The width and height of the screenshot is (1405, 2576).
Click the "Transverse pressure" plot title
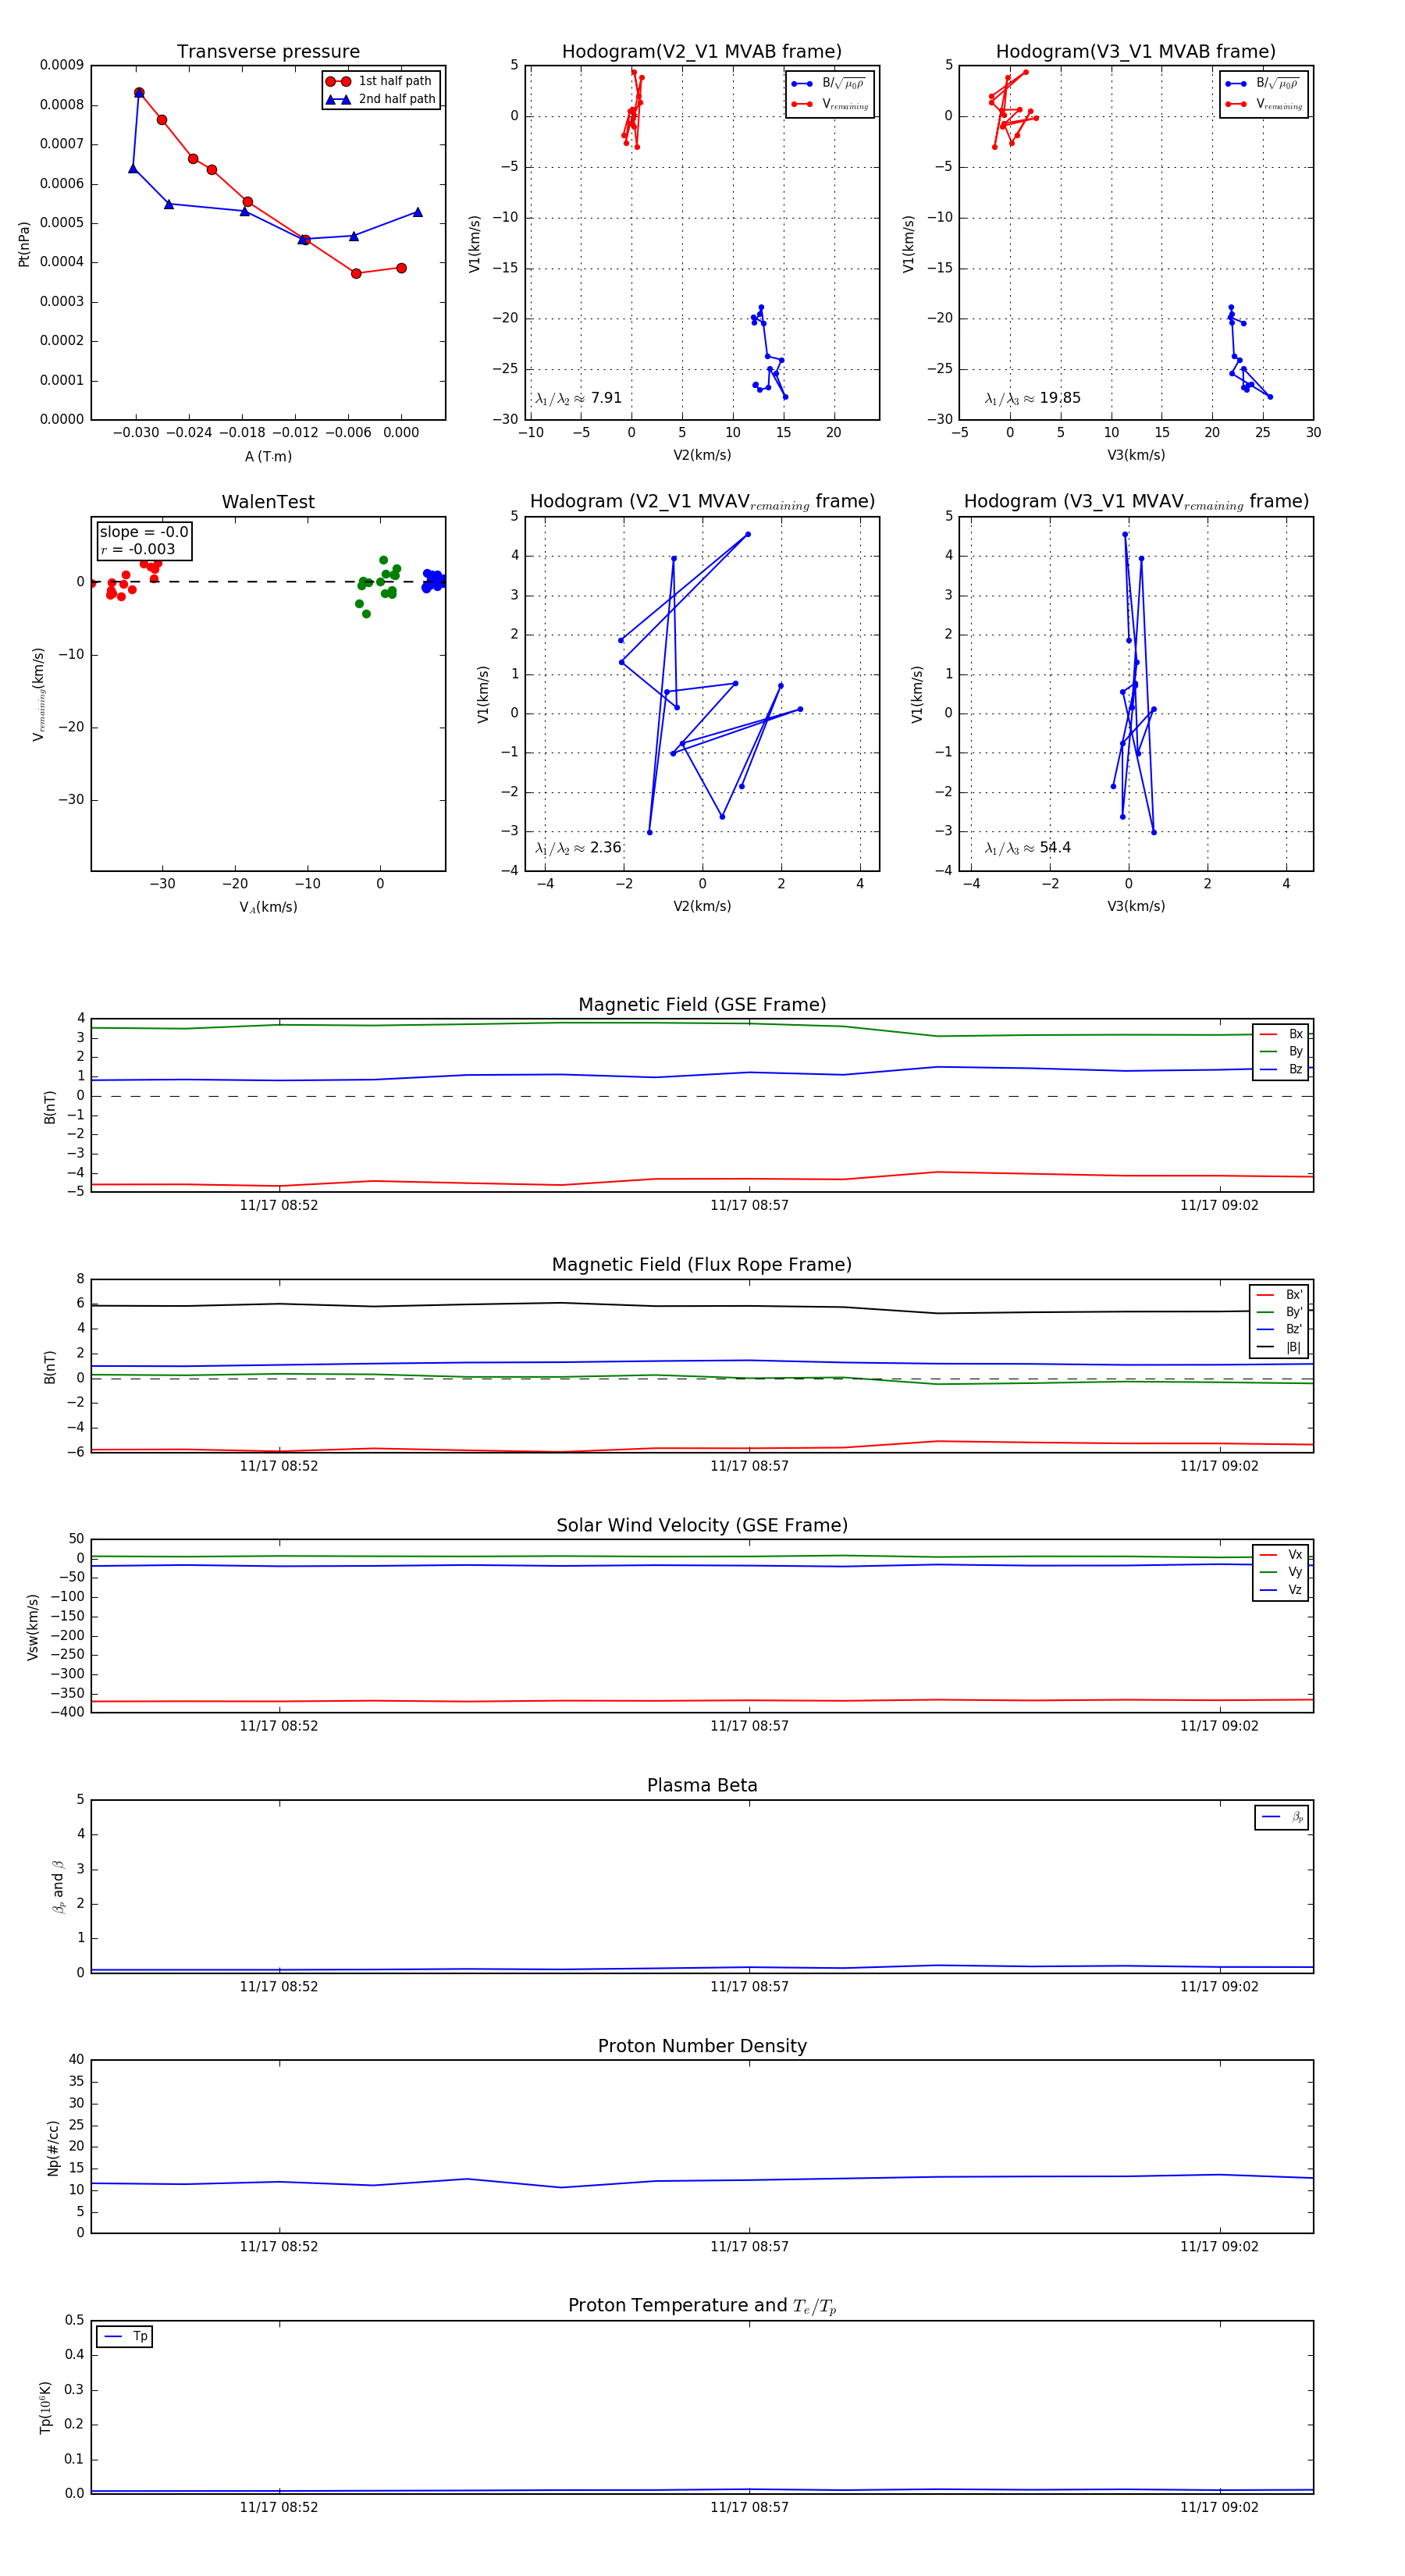tap(268, 52)
